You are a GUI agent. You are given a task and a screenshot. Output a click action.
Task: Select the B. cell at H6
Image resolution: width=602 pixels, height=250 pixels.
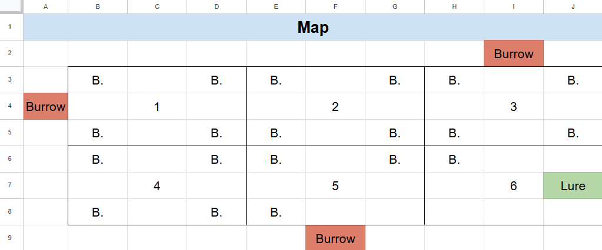454,159
